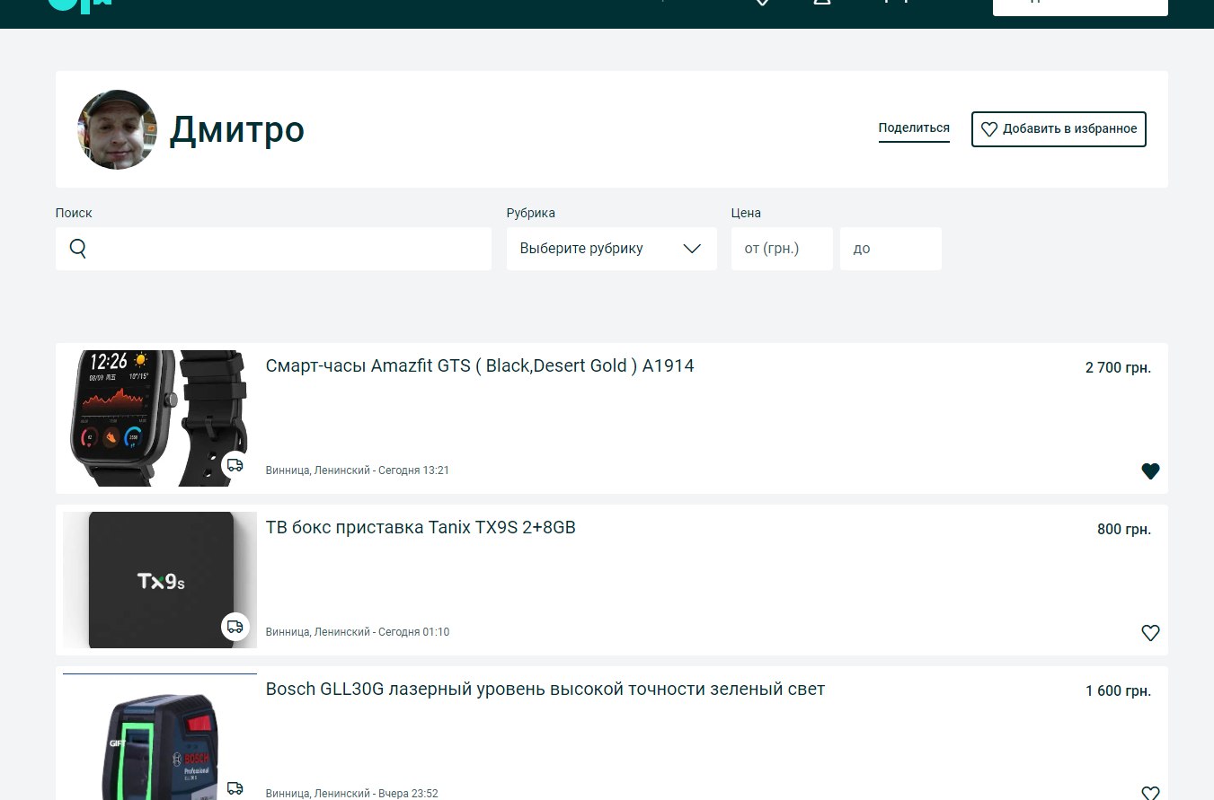Image resolution: width=1214 pixels, height=800 pixels.
Task: Click 'Поделиться' link to share seller profile
Action: point(914,128)
